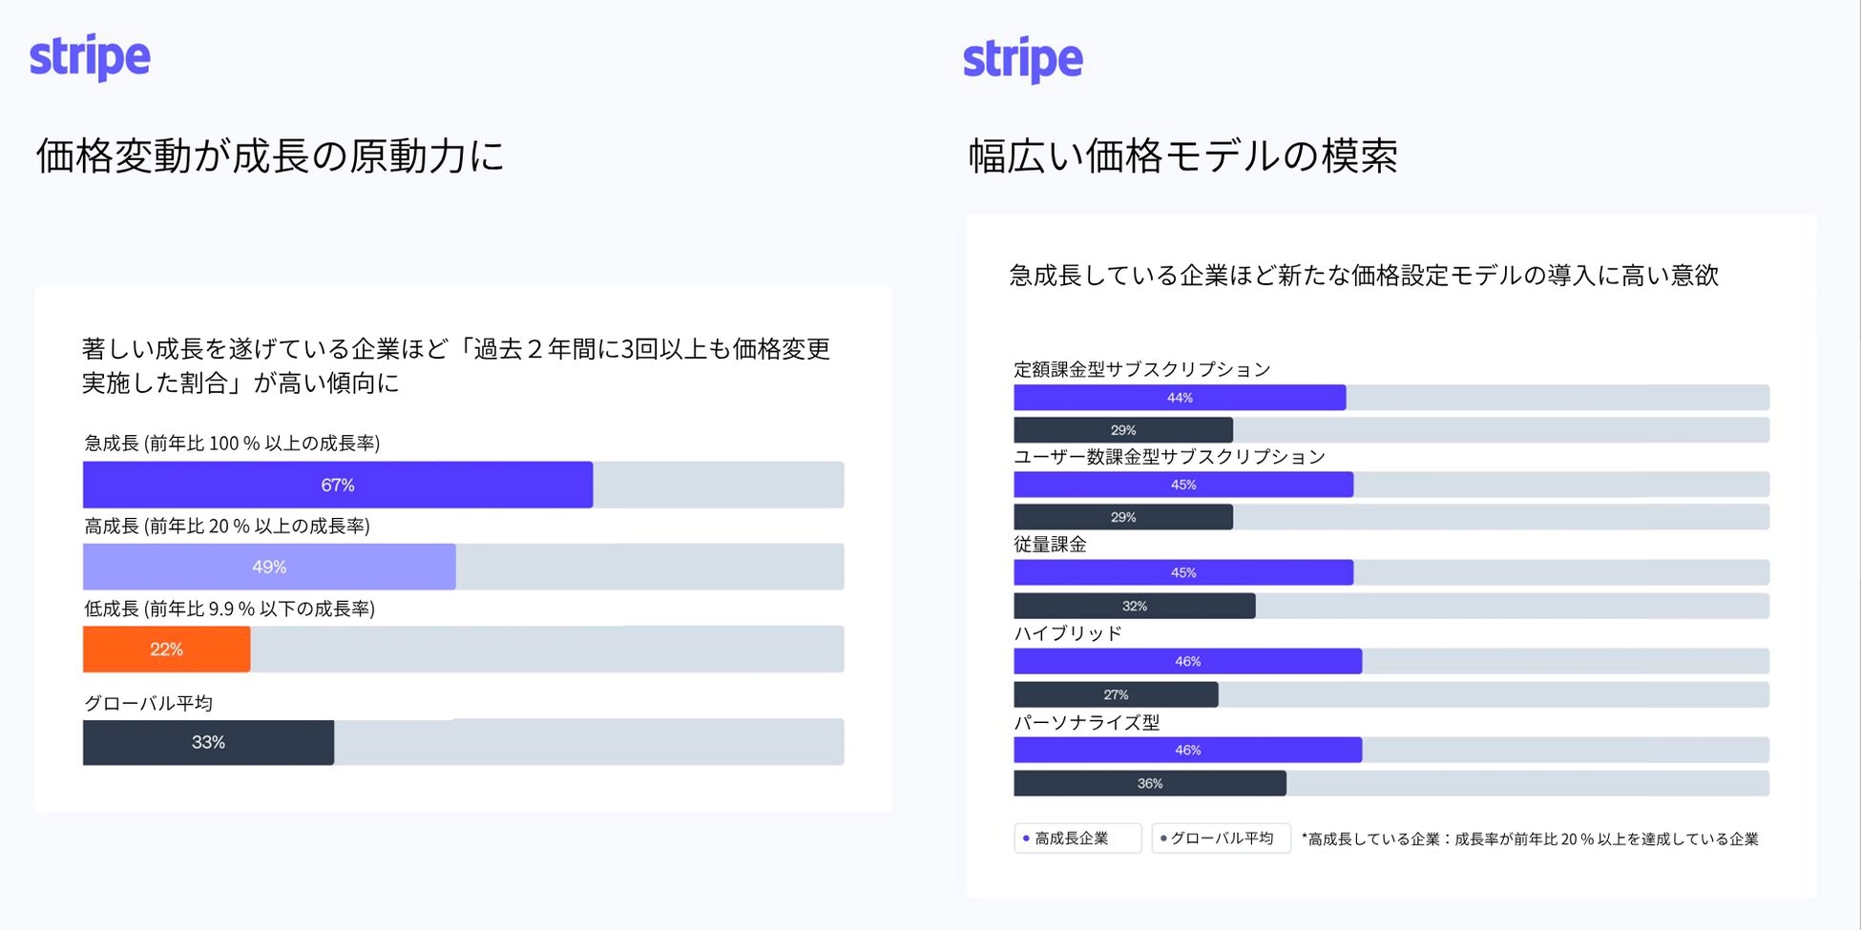This screenshot has width=1861, height=930.
Task: Click the グローバル平均 legend button
Action: (1221, 838)
